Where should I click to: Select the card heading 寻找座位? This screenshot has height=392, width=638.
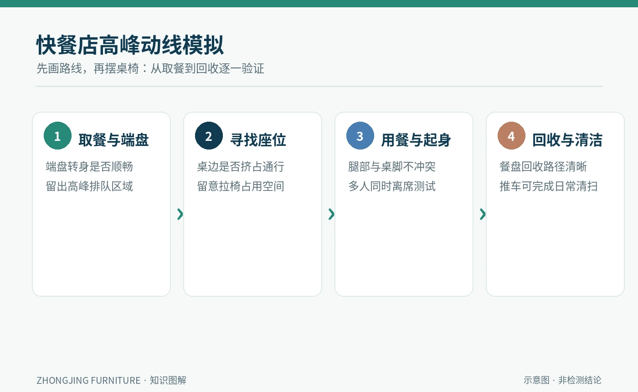tap(258, 140)
